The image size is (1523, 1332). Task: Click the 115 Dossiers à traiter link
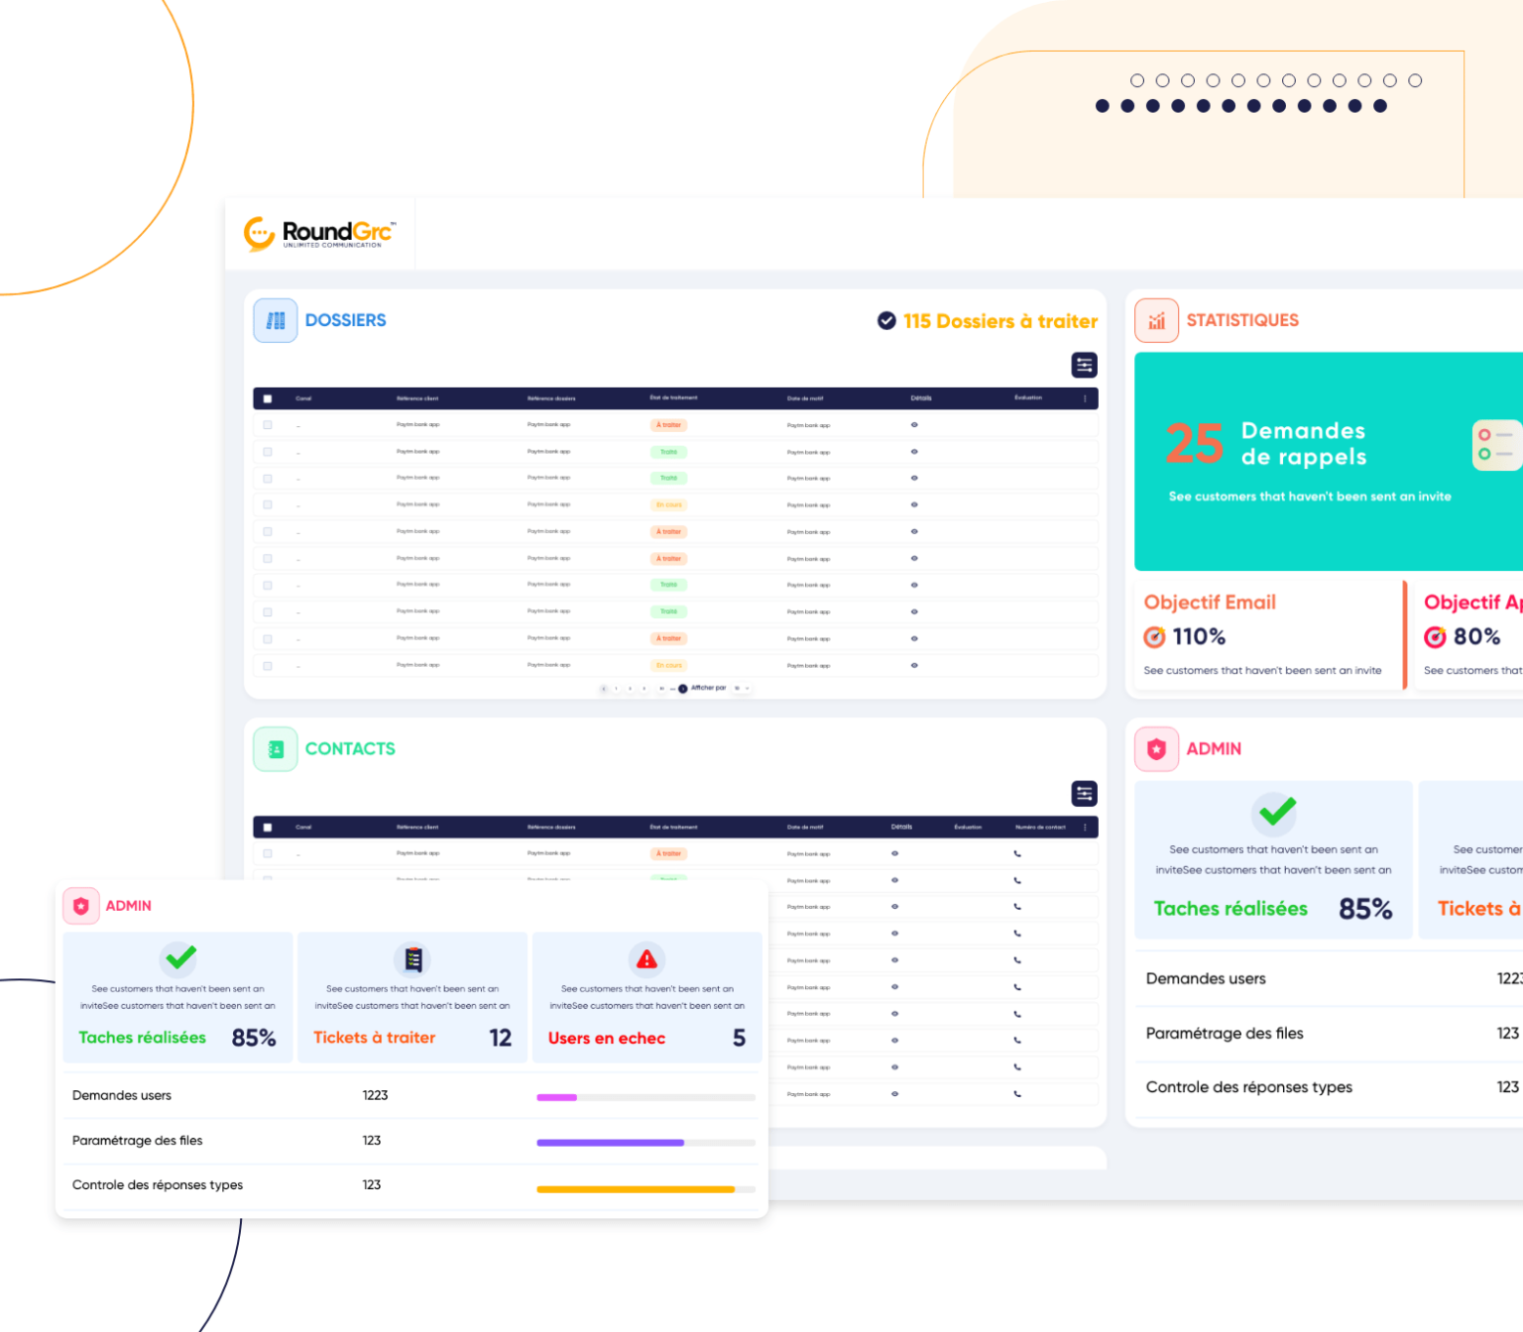point(1000,320)
